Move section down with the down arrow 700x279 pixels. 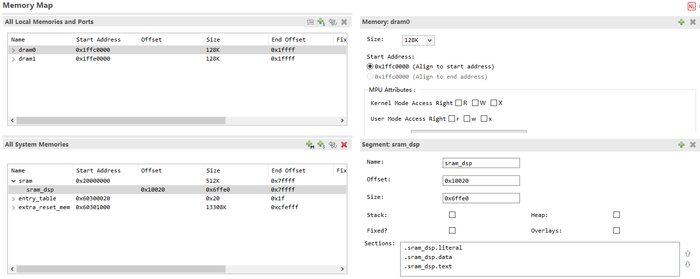pos(688,264)
